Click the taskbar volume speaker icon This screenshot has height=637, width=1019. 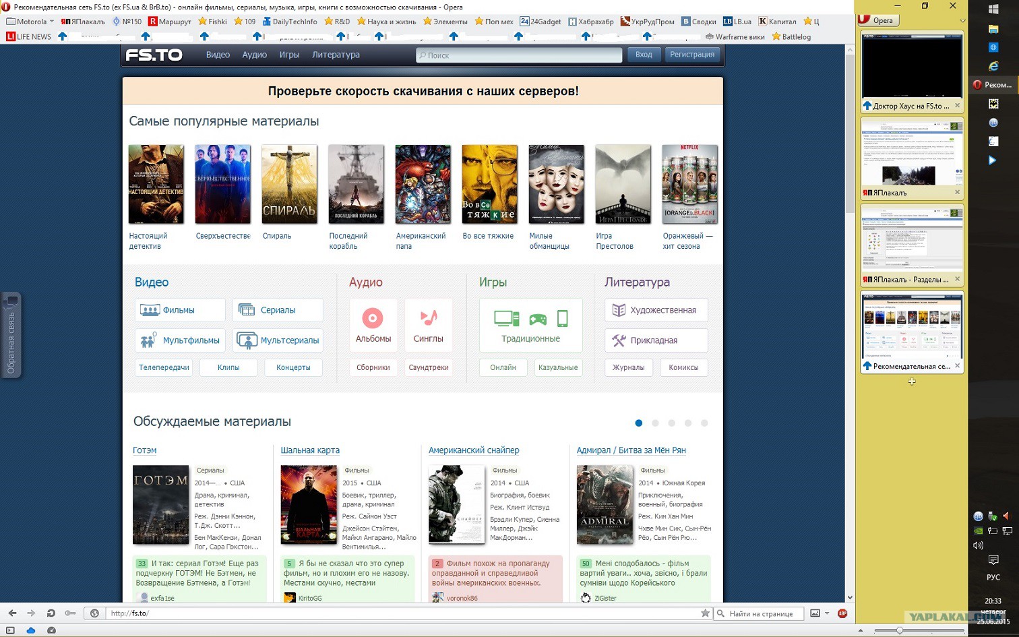pos(979,545)
